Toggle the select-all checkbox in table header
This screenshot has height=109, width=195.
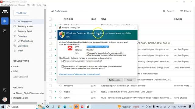[x=50, y=19]
